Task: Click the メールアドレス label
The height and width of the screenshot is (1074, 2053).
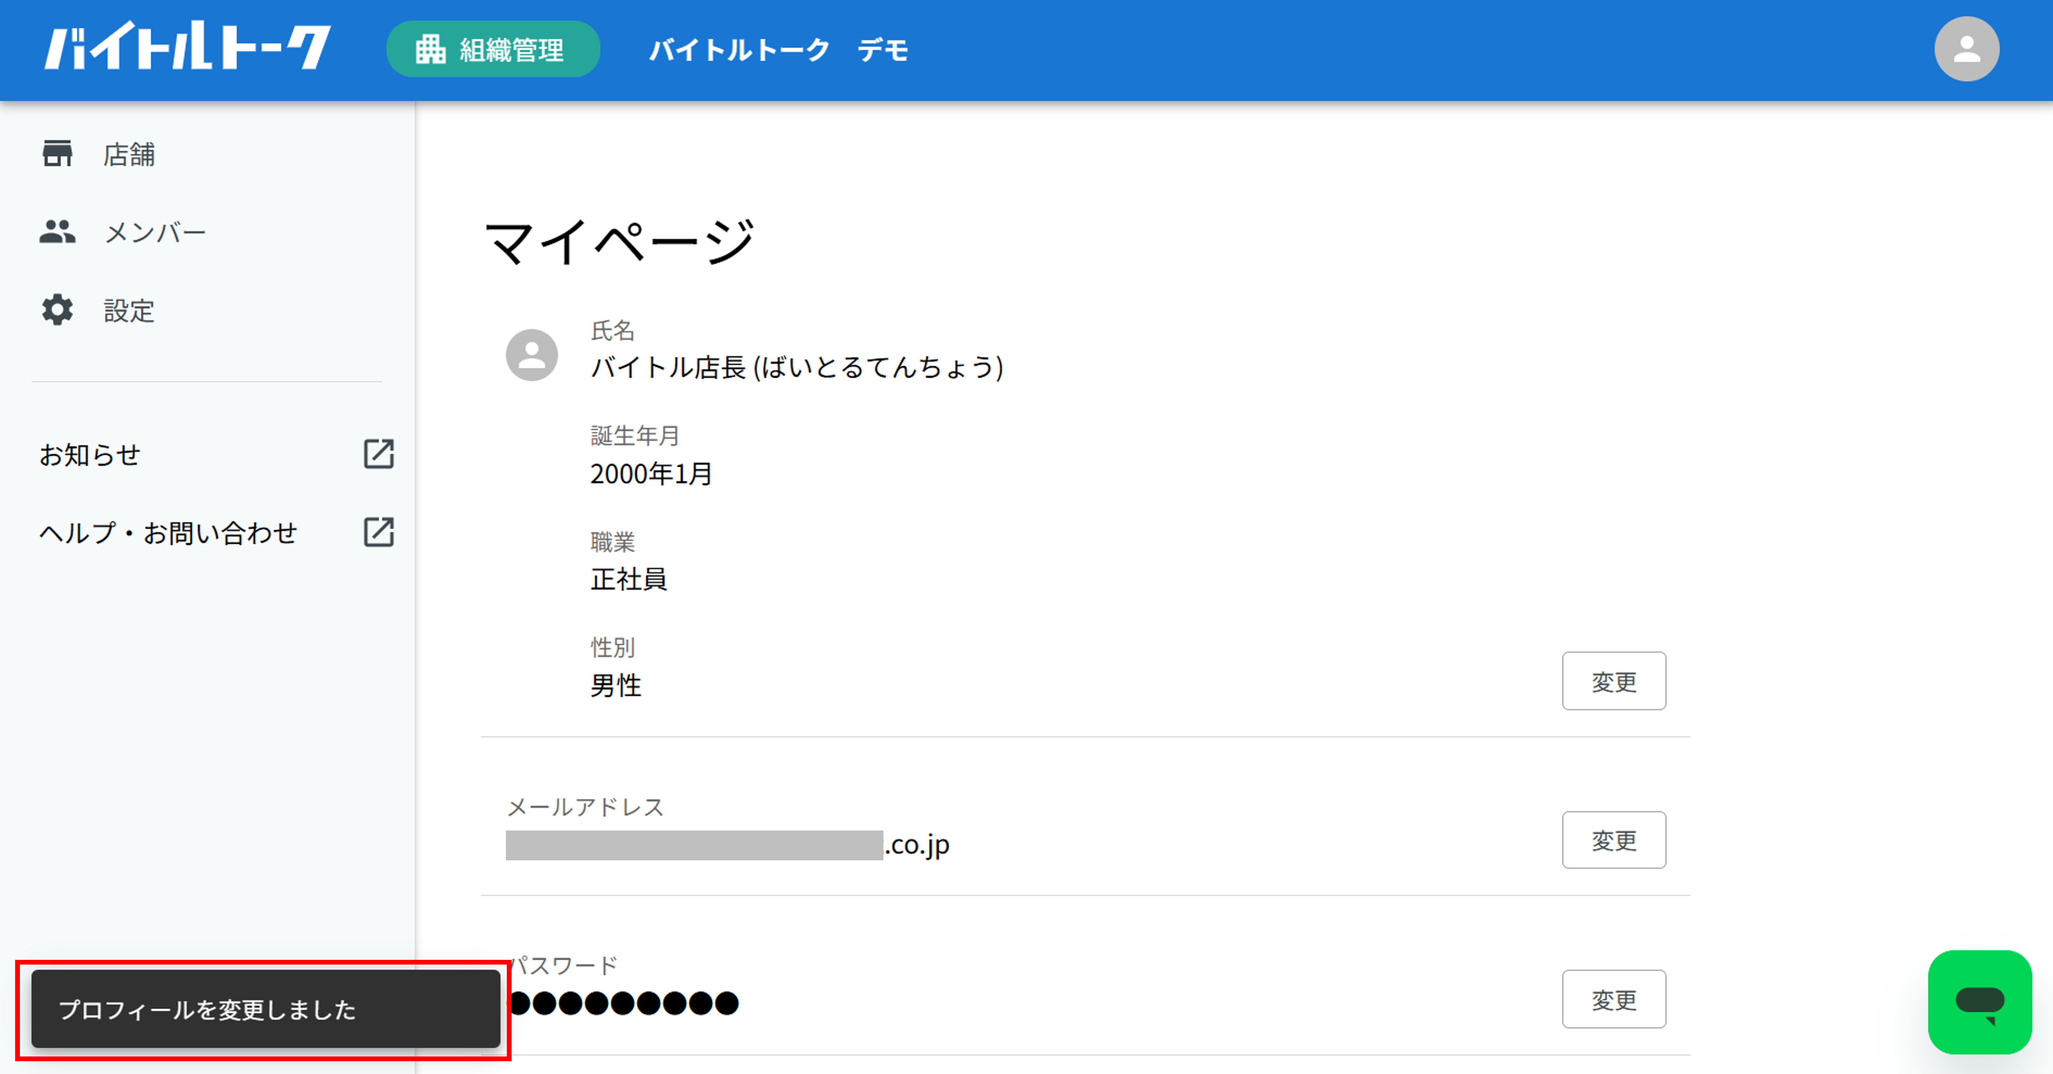Action: pyautogui.click(x=585, y=808)
